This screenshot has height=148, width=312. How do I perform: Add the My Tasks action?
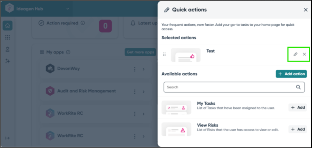[298, 107]
